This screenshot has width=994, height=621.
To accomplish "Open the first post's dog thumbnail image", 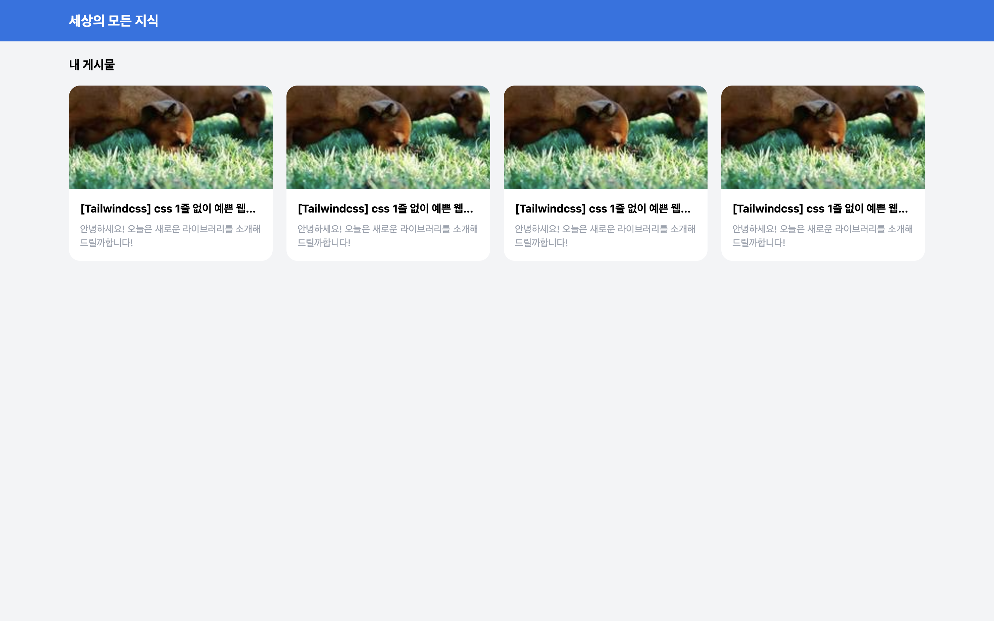I will 170,137.
